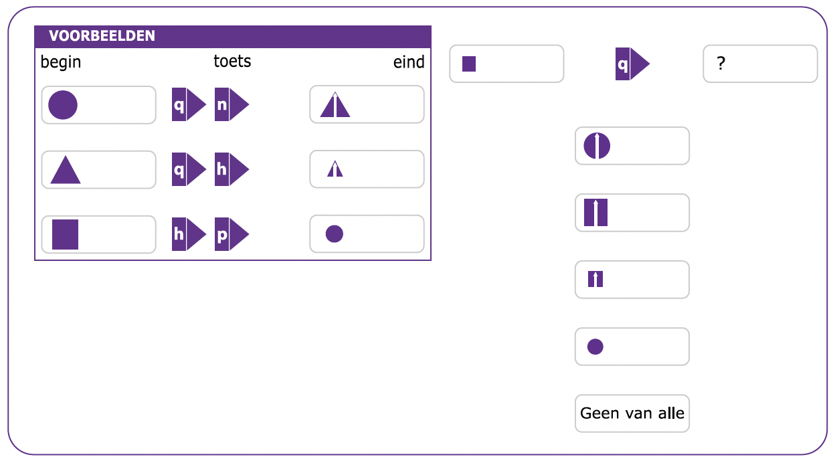Viewport: 831px width, 467px height.
Task: Click the small split triangle end result
Action: click(x=367, y=169)
